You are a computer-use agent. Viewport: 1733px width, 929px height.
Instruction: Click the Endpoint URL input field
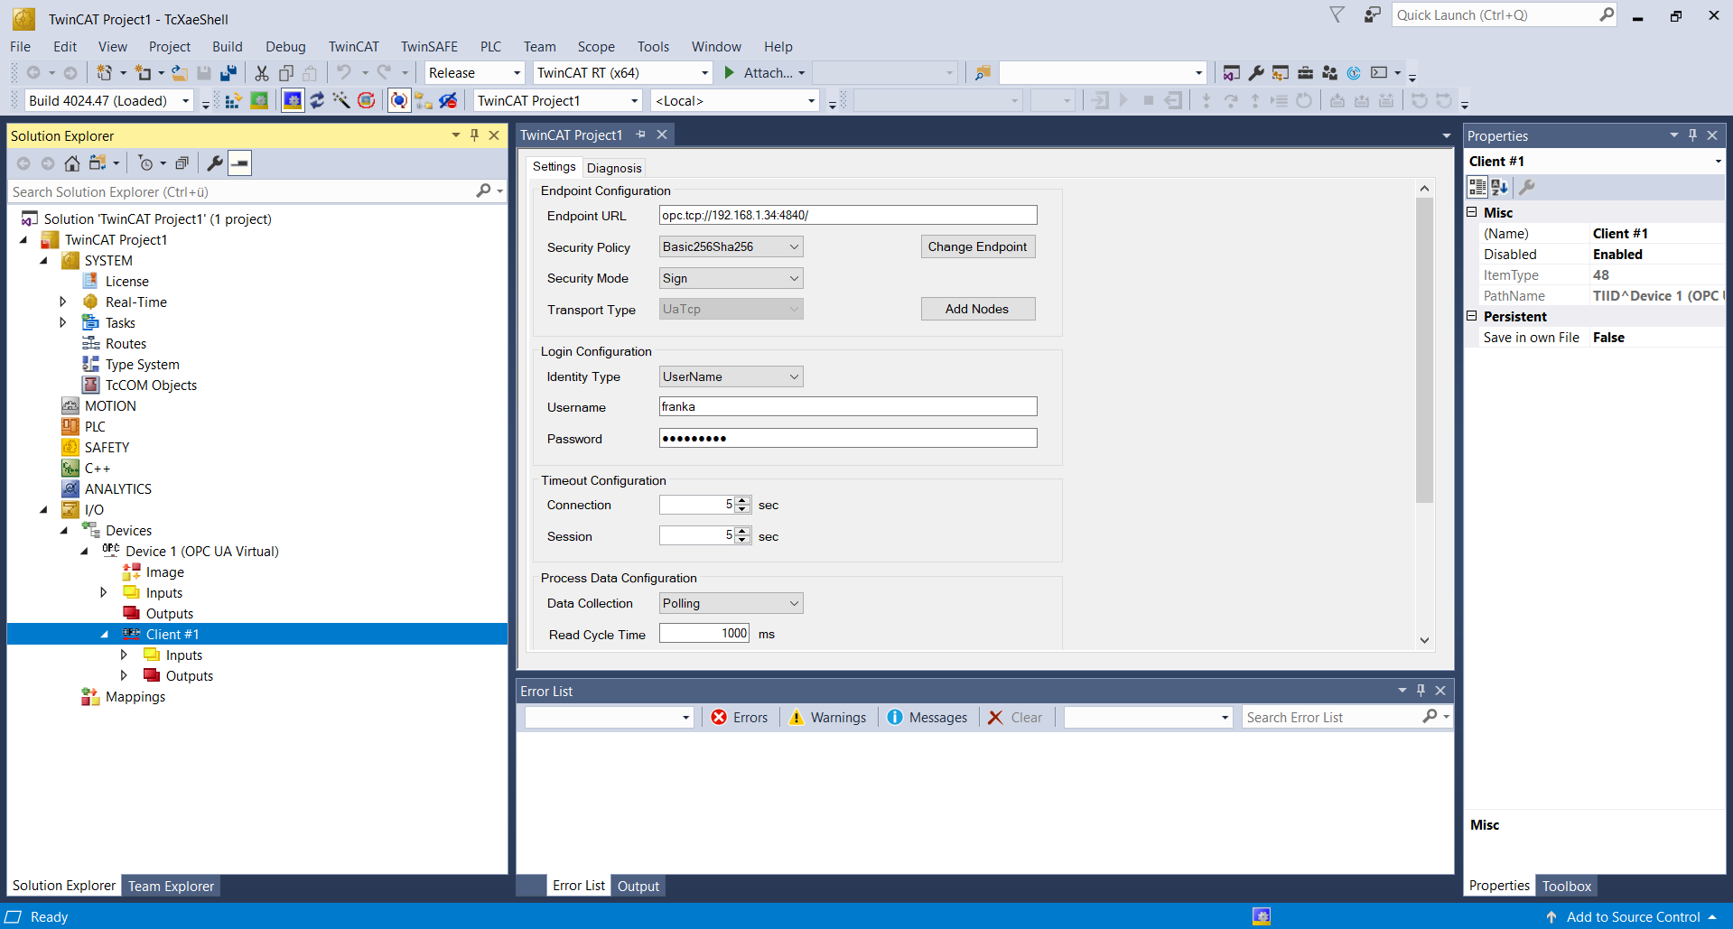(847, 216)
